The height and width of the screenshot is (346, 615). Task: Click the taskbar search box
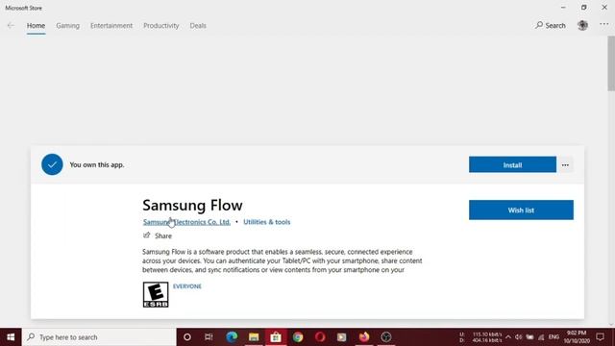pos(99,337)
